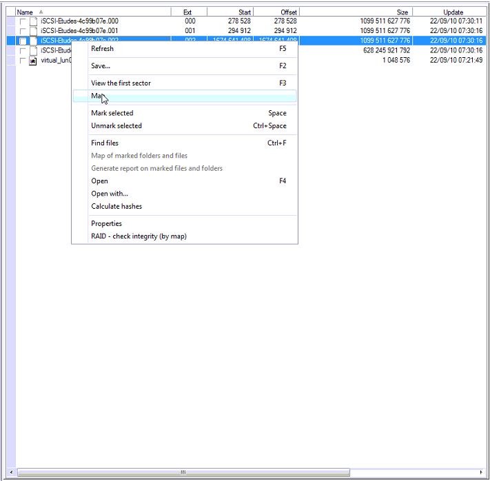Click Size value 1 048 576
The image size is (490, 481).
(396, 61)
